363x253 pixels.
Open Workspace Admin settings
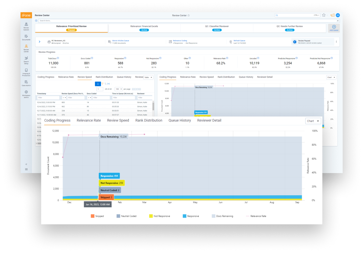point(26,93)
